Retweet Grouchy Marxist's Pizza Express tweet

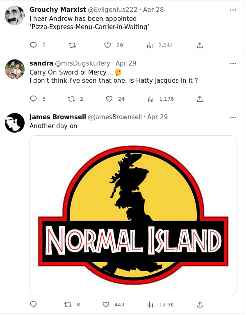click(x=73, y=45)
